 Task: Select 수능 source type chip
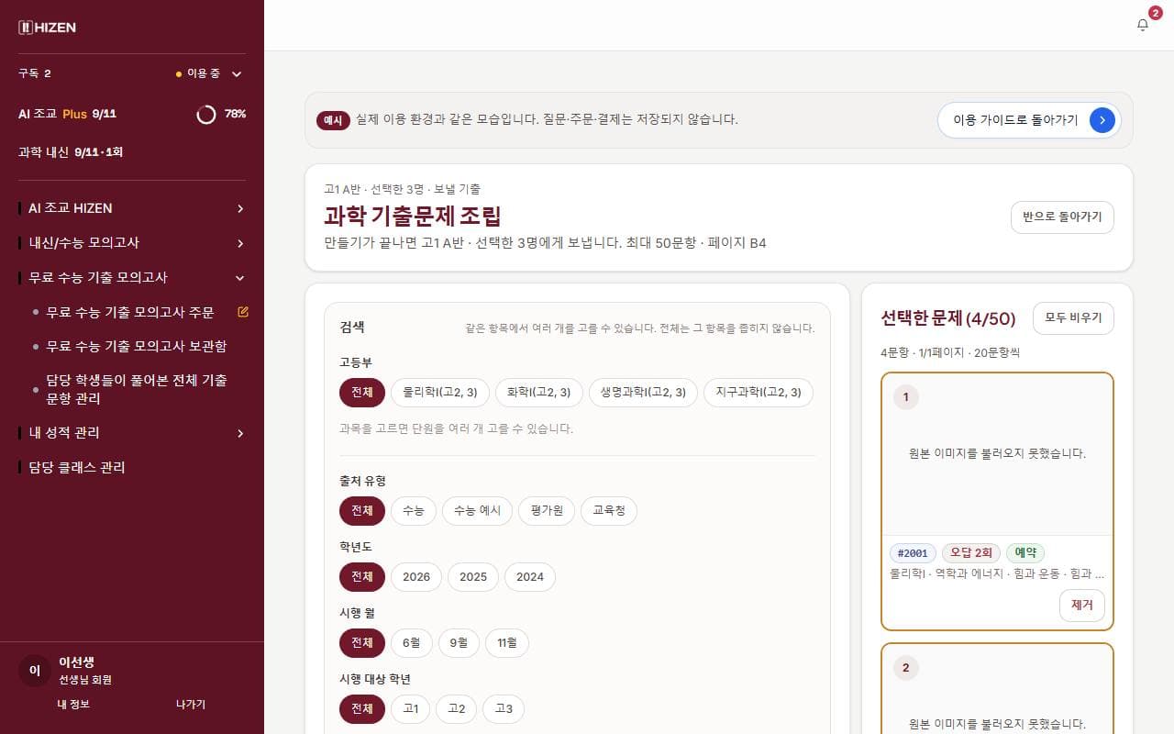(x=414, y=510)
